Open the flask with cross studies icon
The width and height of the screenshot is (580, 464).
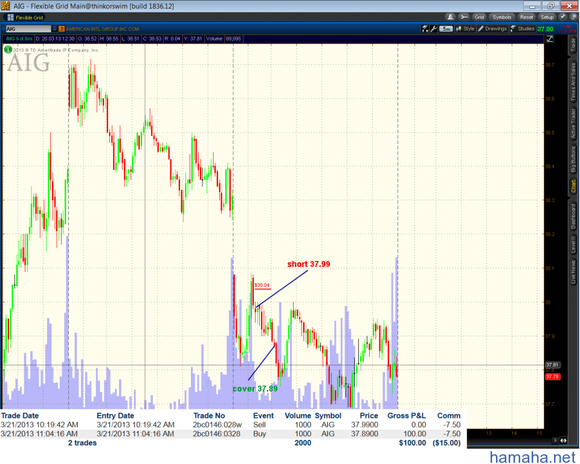point(425,28)
